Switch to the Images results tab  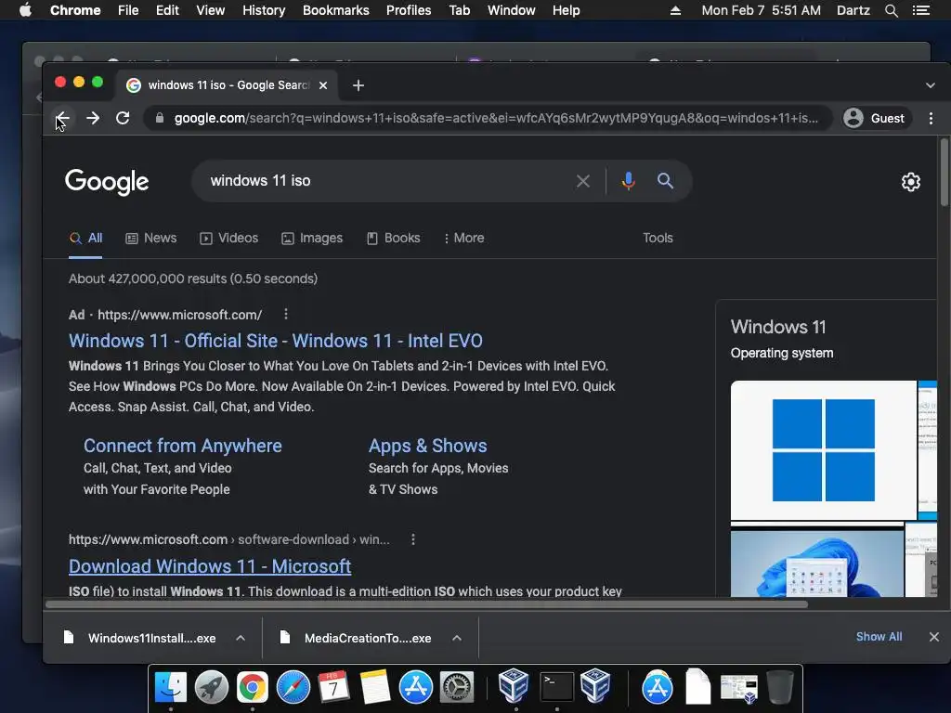click(312, 239)
